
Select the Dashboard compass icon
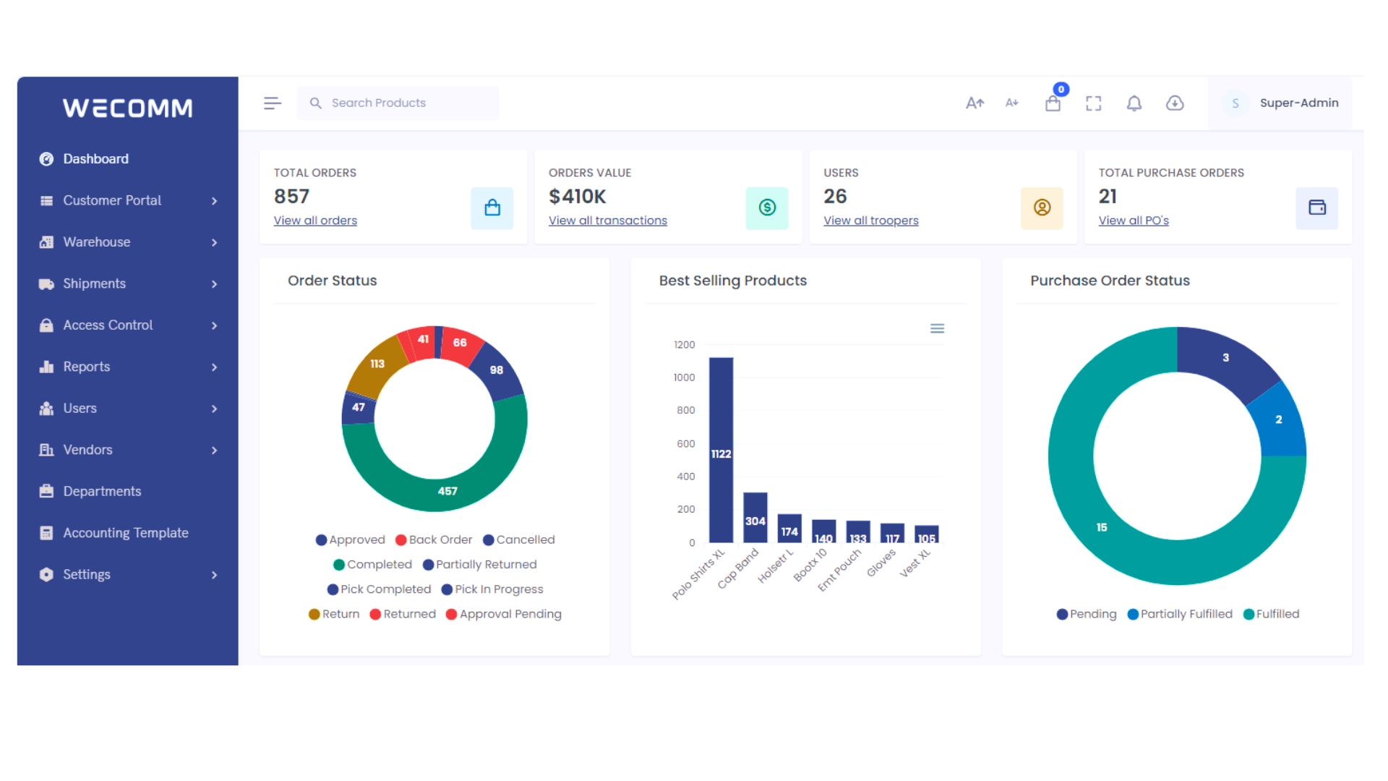46,158
